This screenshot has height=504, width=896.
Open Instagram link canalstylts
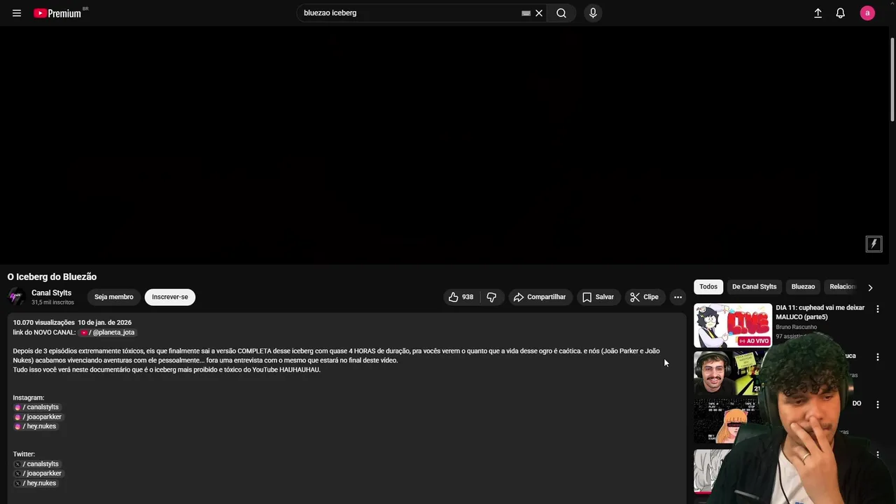[36, 407]
